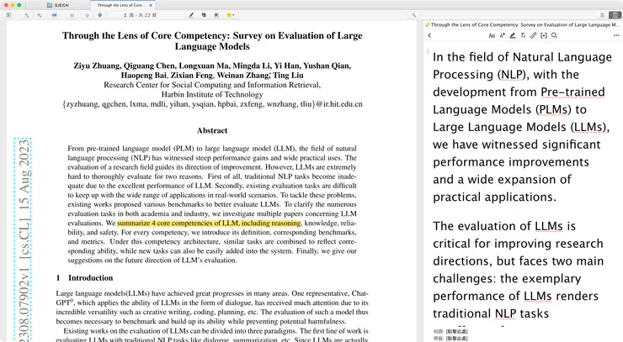Click the related items 點擊此處 link
Screen dimensions: 623x342
[x=456, y=331]
